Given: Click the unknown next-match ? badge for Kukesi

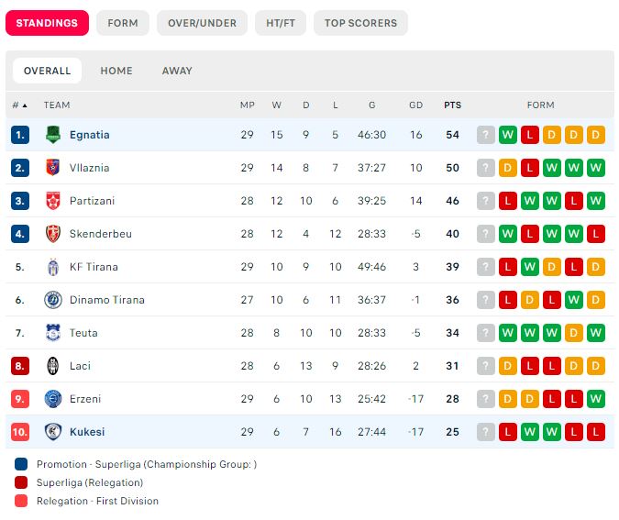Looking at the screenshot, I should point(485,432).
